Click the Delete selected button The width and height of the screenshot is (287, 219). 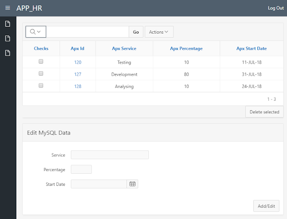(264, 112)
